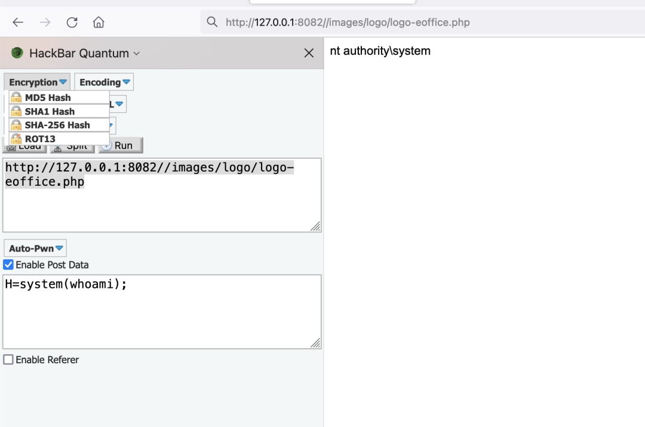
Task: Uncheck Enable Post Data
Action: click(x=8, y=265)
